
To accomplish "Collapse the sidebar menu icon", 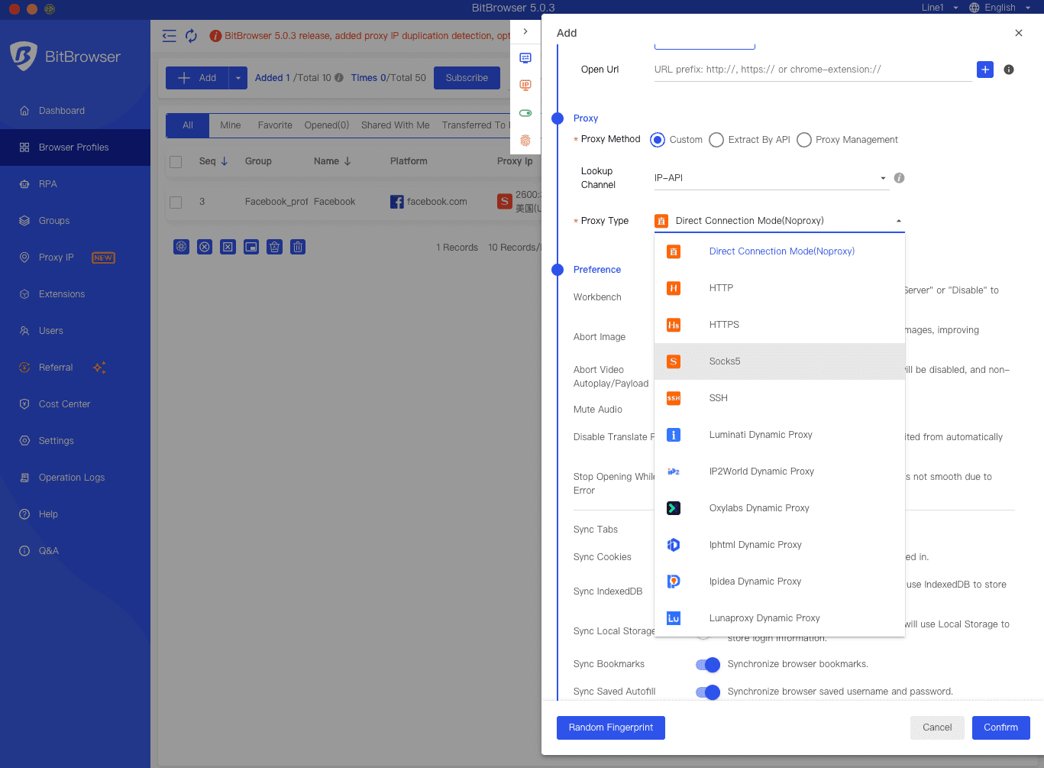I will click(x=170, y=36).
